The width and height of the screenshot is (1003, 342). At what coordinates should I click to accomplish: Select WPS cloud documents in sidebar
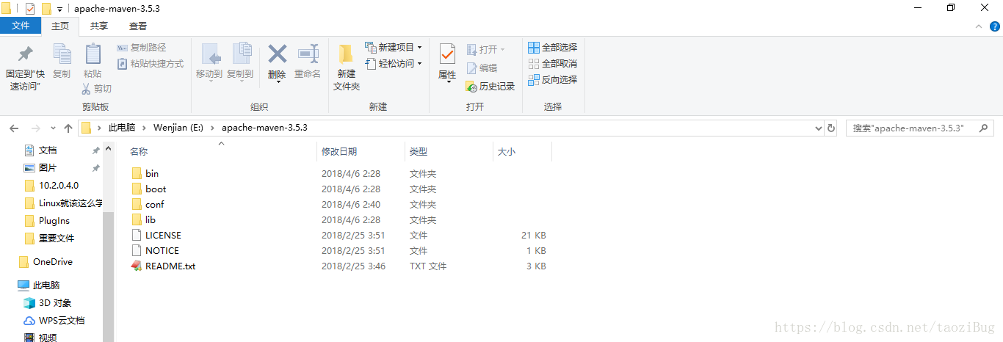pyautogui.click(x=61, y=320)
